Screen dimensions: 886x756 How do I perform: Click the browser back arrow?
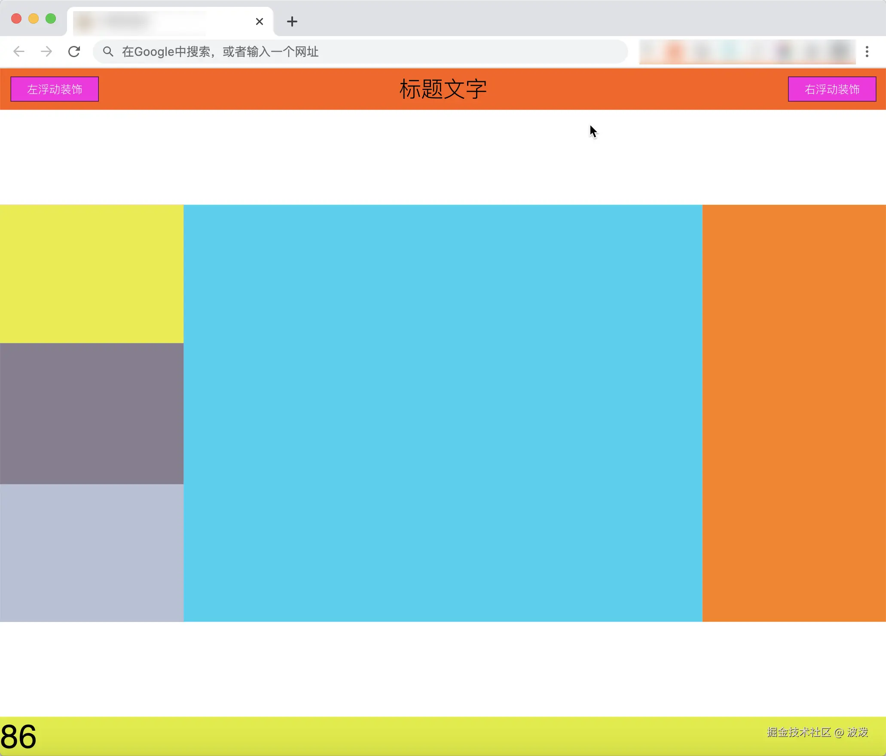coord(19,52)
